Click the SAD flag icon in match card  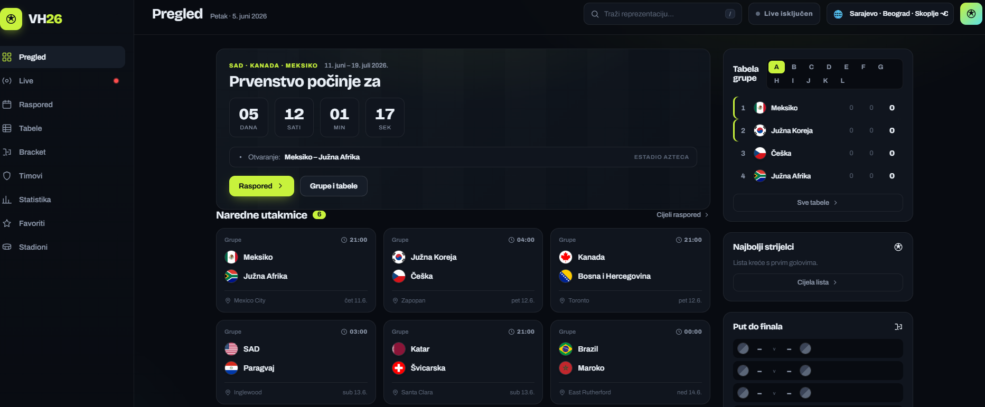click(x=231, y=349)
